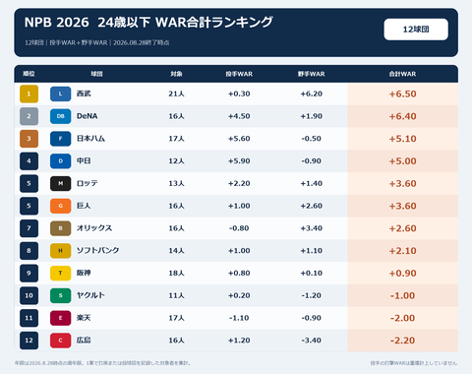Sort by 投手WAR column header
This screenshot has width=472, height=374.
(x=239, y=74)
